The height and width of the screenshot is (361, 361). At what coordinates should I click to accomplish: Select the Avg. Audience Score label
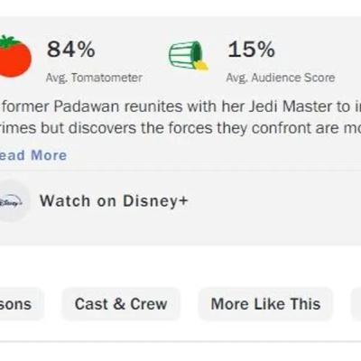click(x=281, y=78)
